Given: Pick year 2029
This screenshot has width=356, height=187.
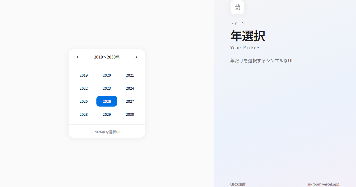Looking at the screenshot, I should tap(107, 115).
